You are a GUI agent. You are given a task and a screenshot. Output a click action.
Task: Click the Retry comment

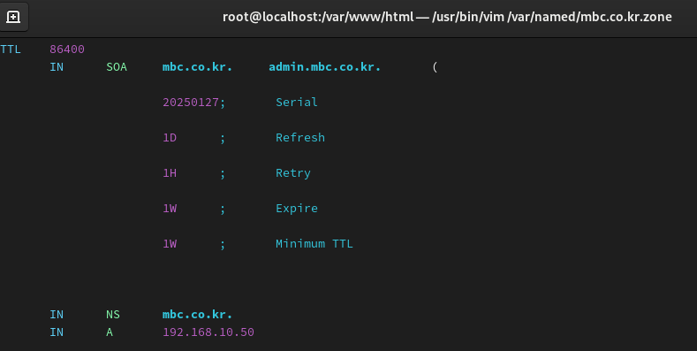tap(293, 173)
